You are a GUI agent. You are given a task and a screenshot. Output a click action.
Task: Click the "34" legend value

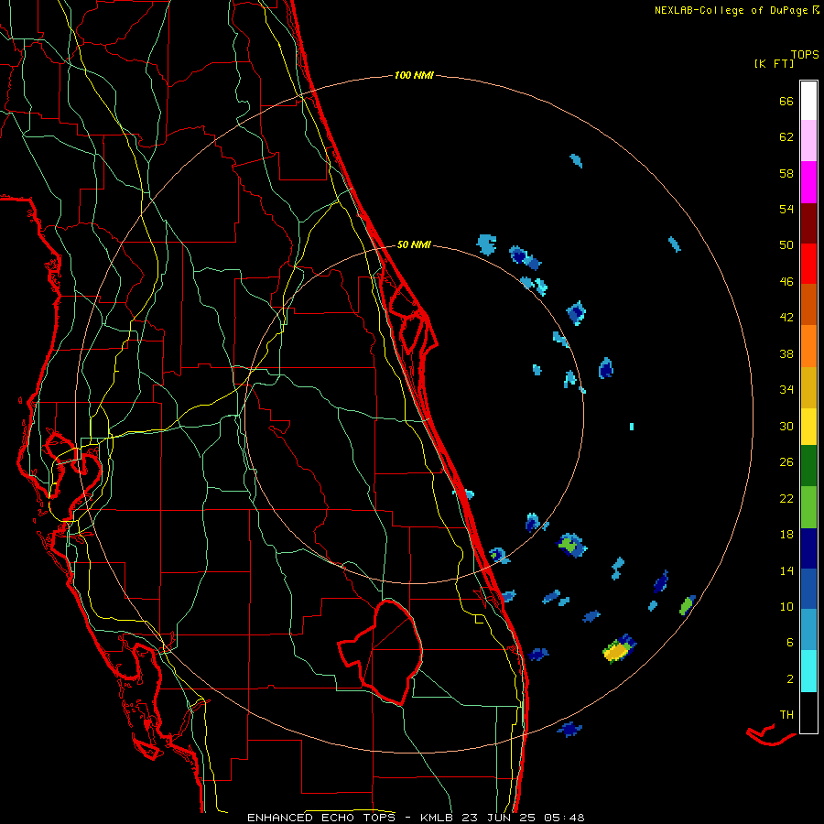coord(786,389)
